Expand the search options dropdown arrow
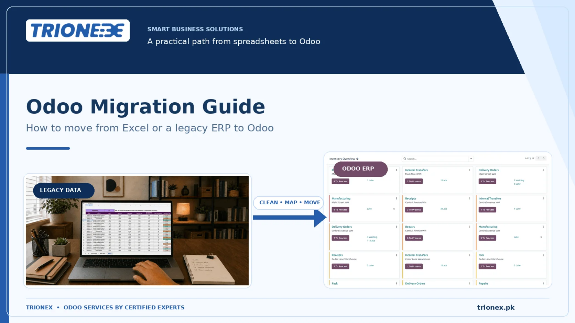This screenshot has height=323, width=575. click(471, 159)
